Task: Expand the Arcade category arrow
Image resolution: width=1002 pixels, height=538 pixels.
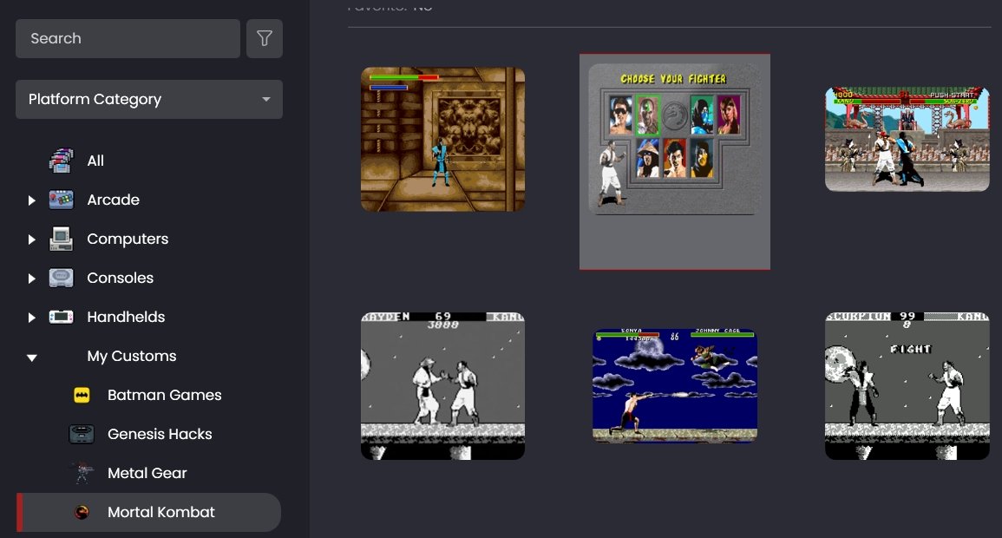Action: click(x=31, y=200)
